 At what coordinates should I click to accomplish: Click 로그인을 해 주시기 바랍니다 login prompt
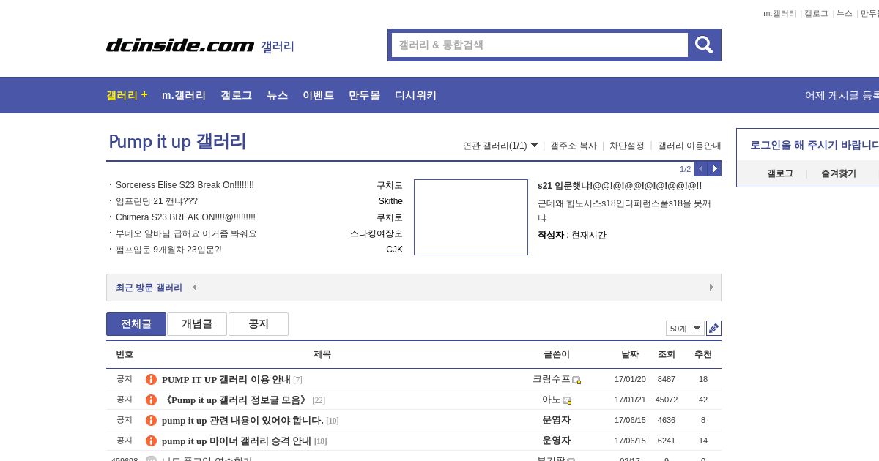pos(815,145)
